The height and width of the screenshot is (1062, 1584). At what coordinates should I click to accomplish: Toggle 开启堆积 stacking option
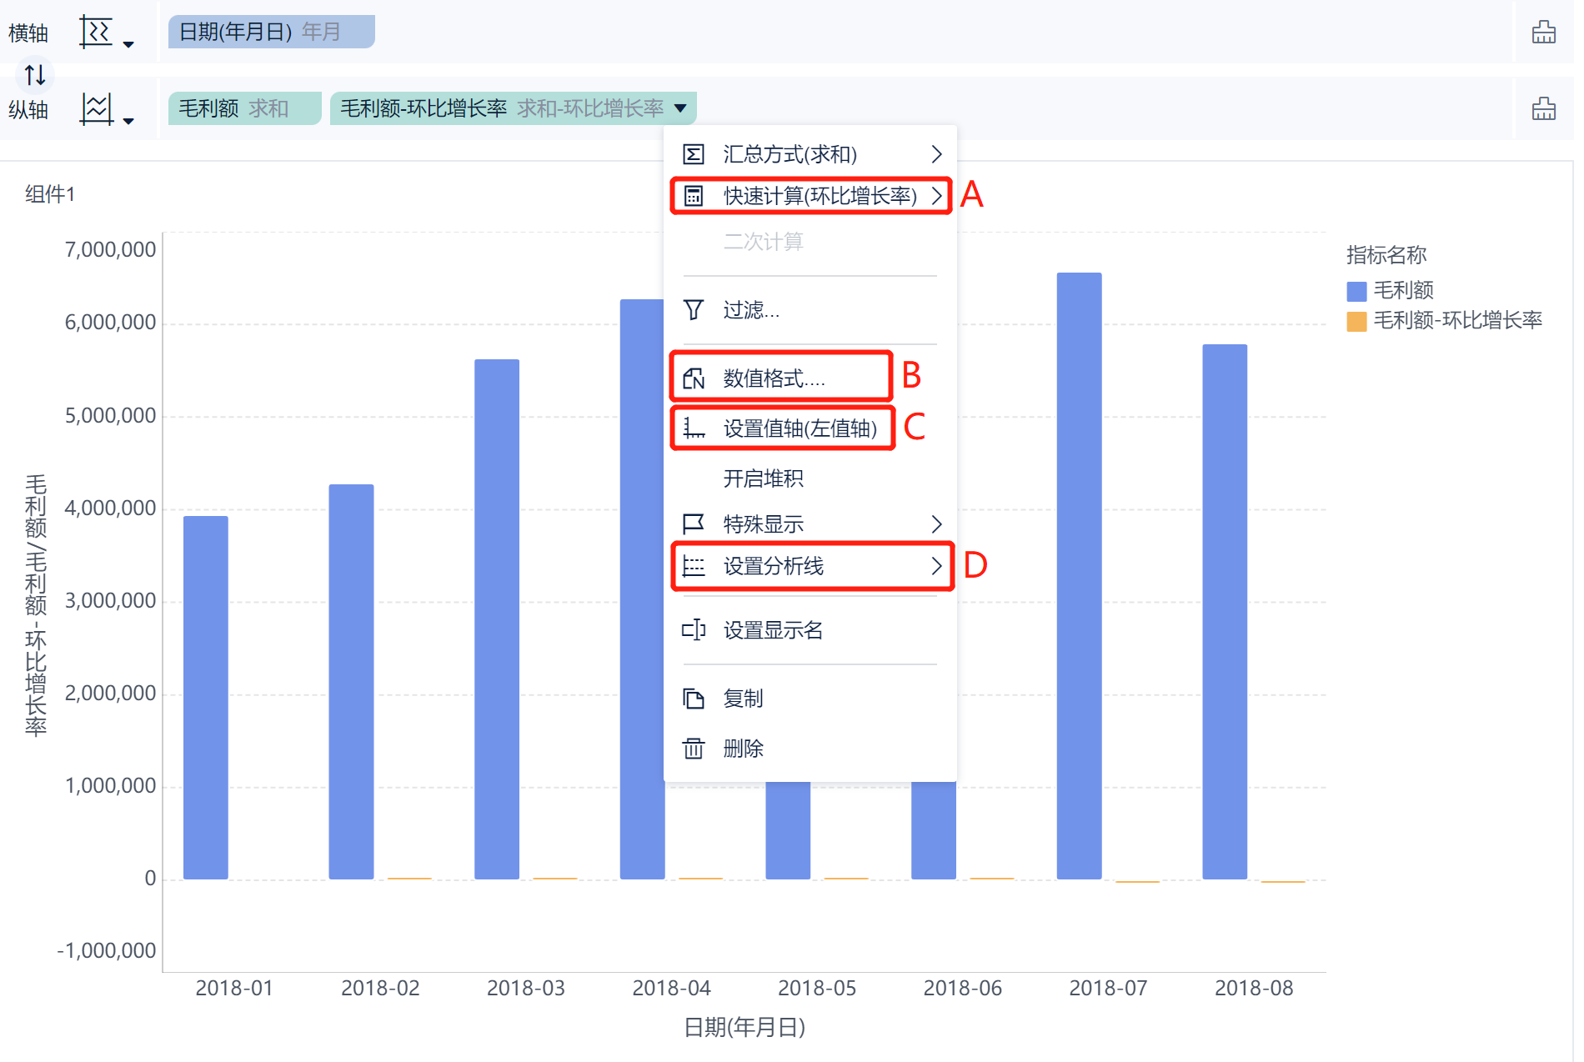(x=763, y=478)
